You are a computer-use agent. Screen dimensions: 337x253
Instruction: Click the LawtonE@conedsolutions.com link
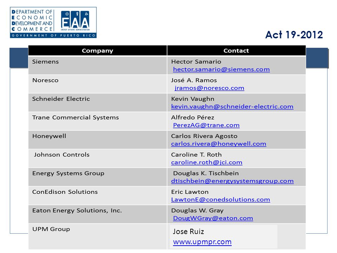[x=220, y=200]
